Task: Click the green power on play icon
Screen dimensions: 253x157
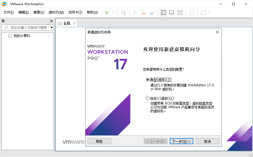Action: pos(107,13)
